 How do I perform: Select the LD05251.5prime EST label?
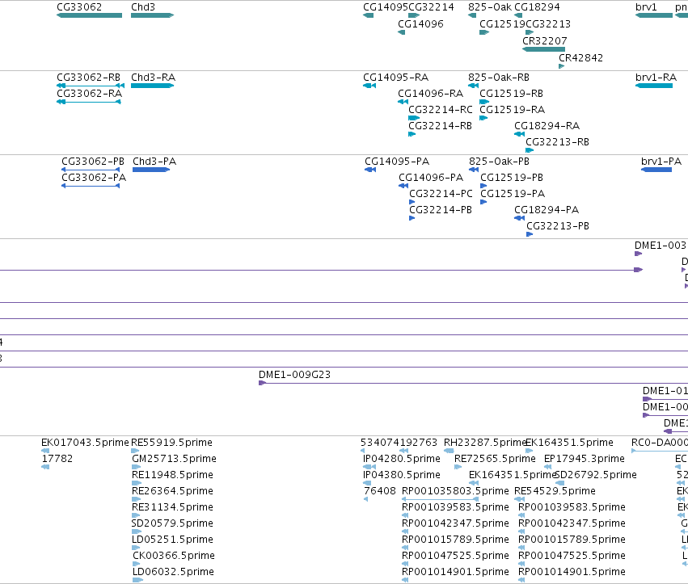172,540
